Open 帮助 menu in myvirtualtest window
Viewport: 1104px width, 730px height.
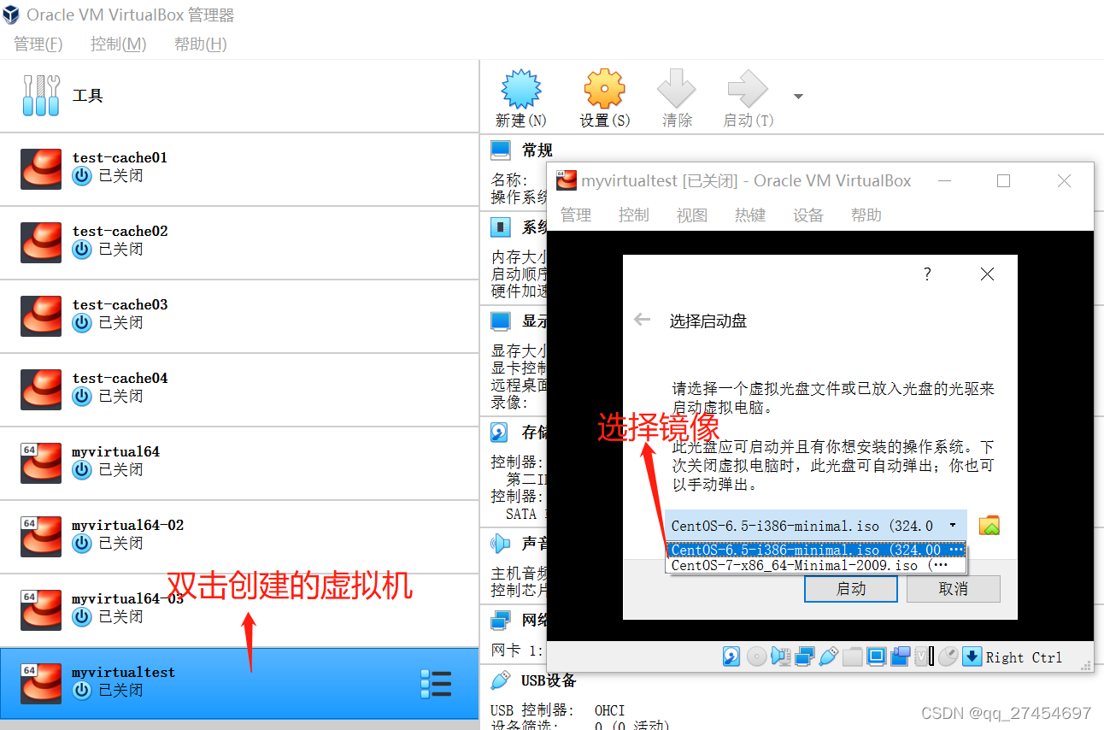[x=866, y=215]
